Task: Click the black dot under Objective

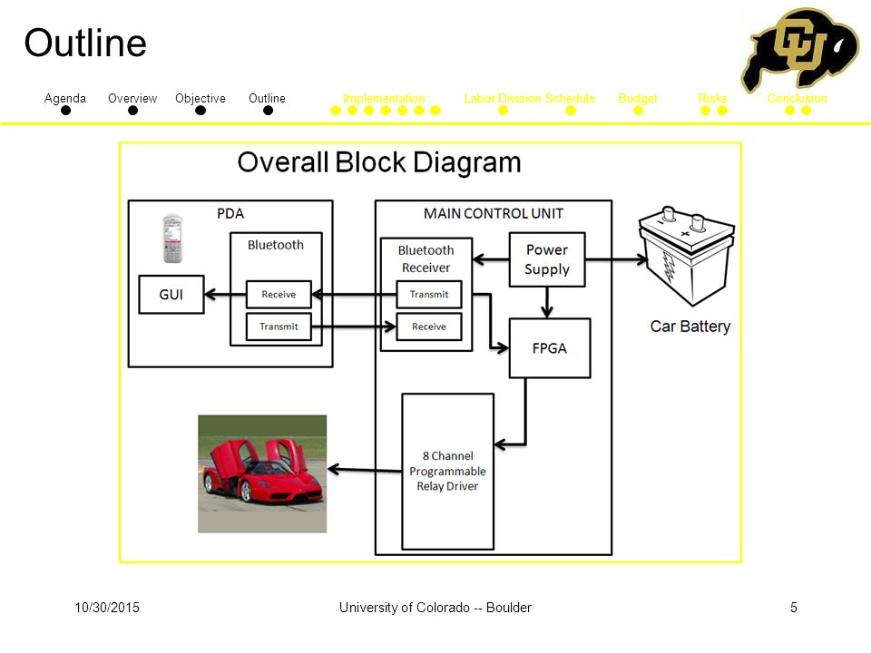Action: click(201, 111)
